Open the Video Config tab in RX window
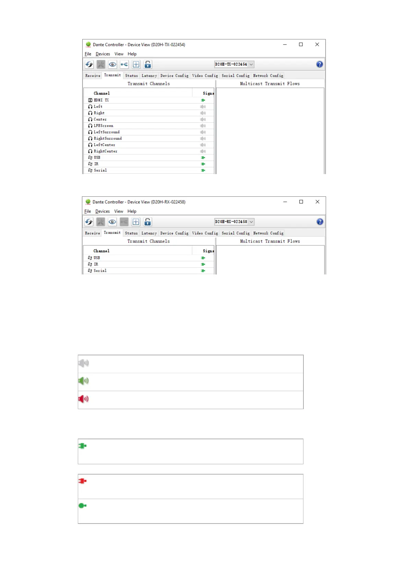 (205, 233)
